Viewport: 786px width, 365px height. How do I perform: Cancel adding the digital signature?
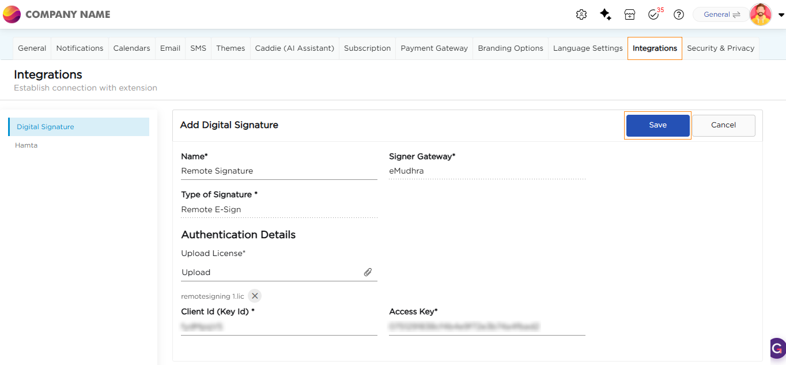pyautogui.click(x=723, y=125)
